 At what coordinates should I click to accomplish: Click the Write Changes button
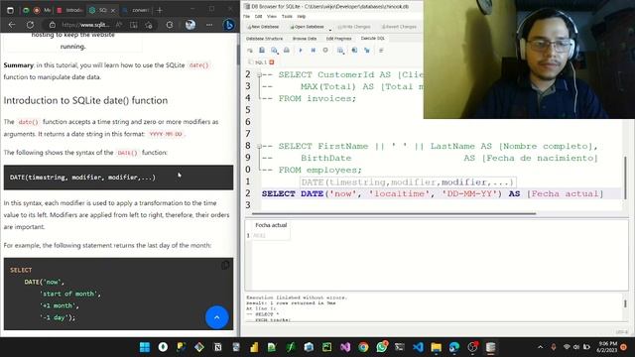354,27
